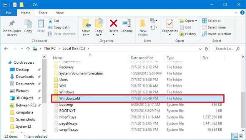Viewport: 246px width, 140px height.
Task: Click the Pin to Quick access icon
Action: point(12,24)
